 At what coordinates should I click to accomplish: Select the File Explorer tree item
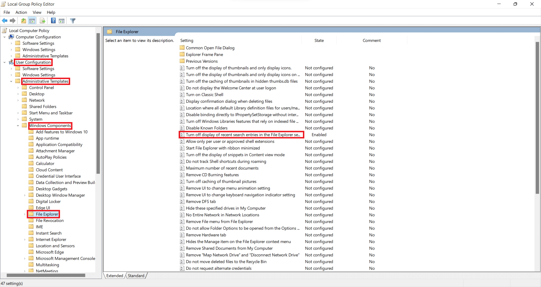[47, 214]
